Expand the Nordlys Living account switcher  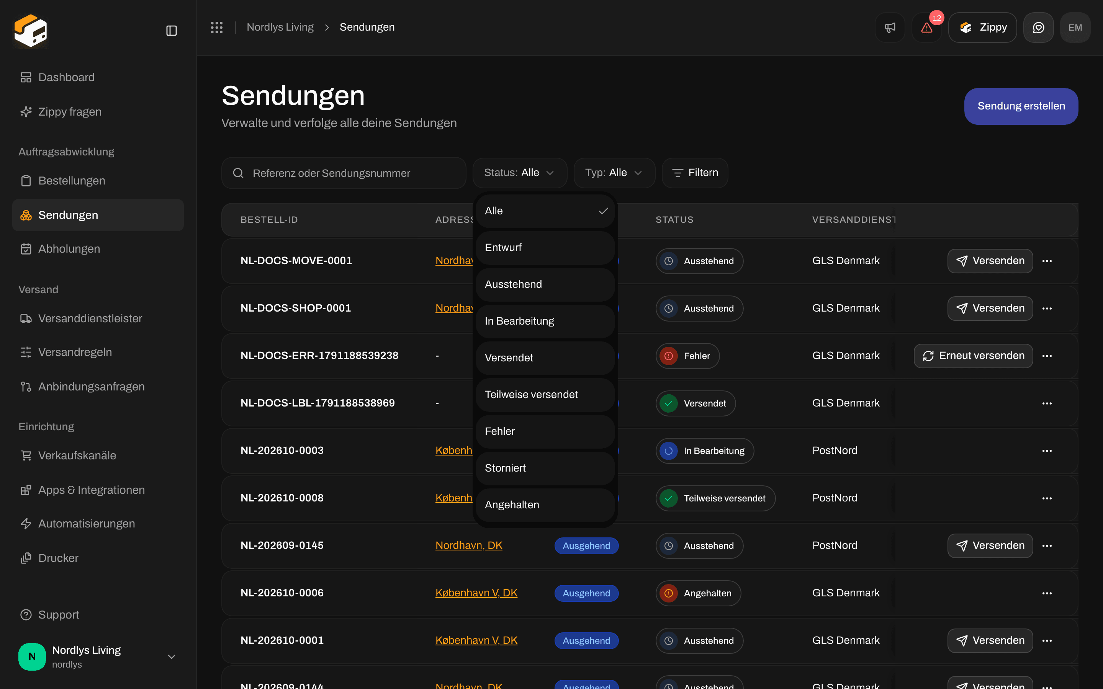click(x=98, y=656)
